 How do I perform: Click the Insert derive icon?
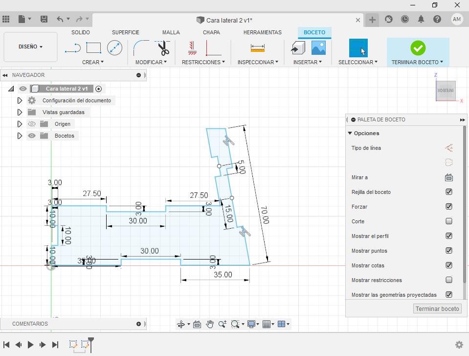298,48
